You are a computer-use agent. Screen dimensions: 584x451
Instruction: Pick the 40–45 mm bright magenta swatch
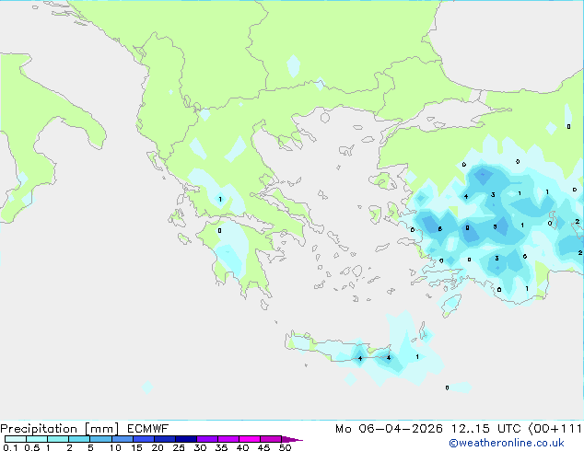pyautogui.click(x=250, y=439)
